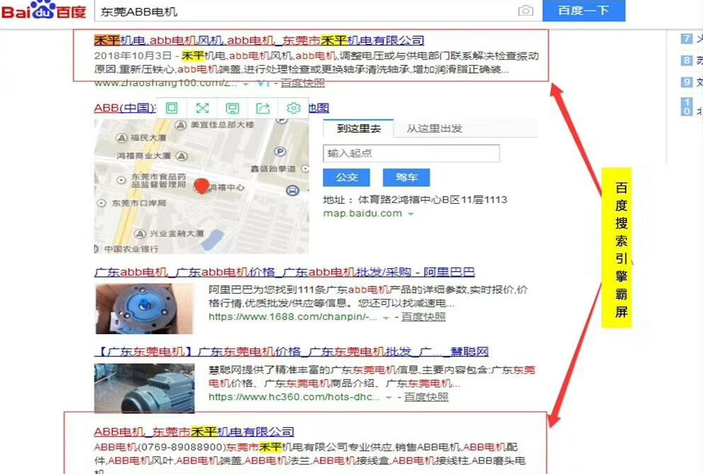The image size is (703, 474).
Task: Click the 公交 transit button
Action: 347,177
